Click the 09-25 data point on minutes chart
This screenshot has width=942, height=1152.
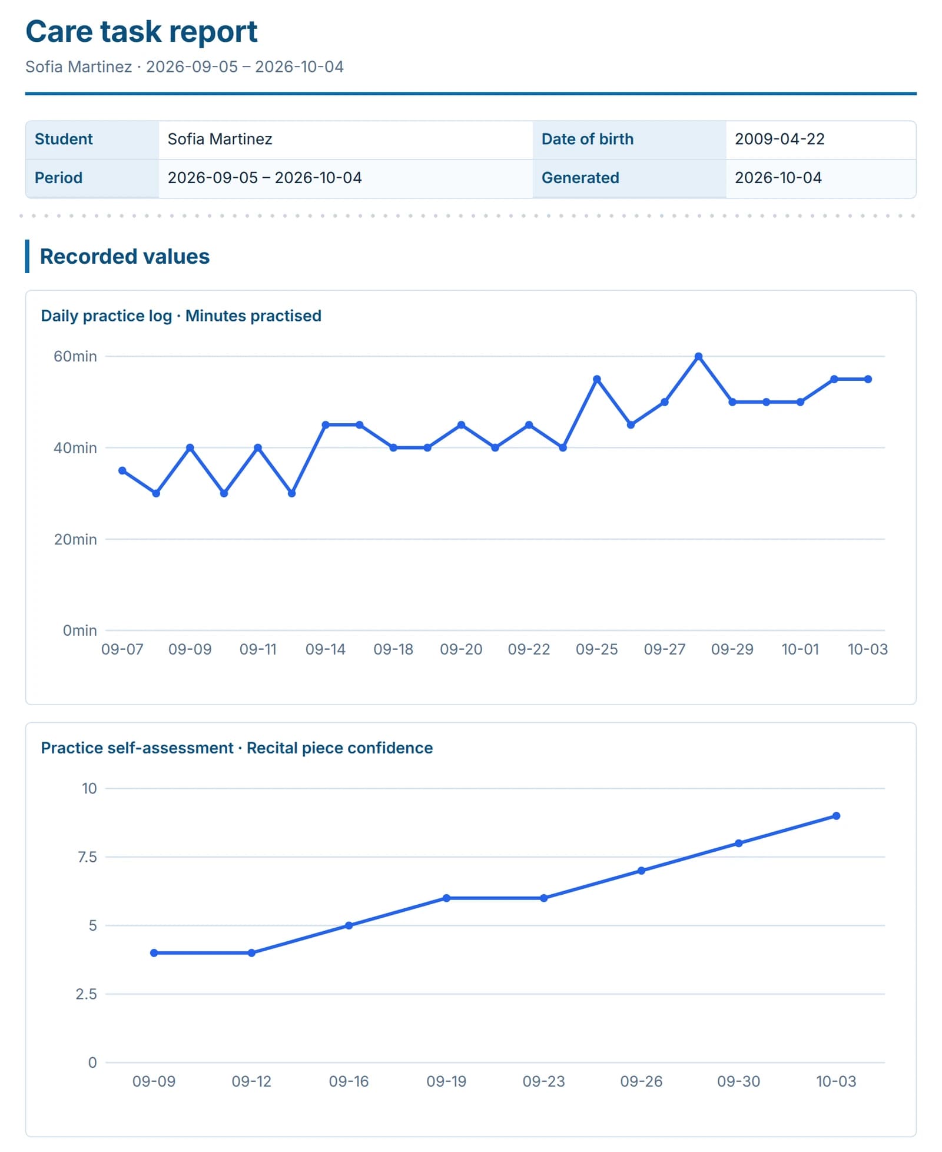(x=596, y=380)
